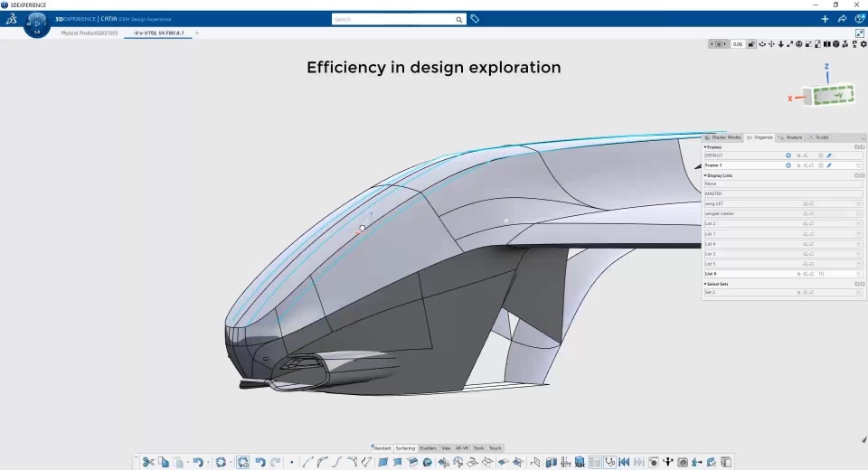The width and height of the screenshot is (868, 470).
Task: Collapse the Display Lists section
Action: [705, 175]
